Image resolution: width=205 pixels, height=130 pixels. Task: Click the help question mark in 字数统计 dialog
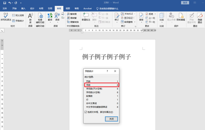click(x=107, y=71)
